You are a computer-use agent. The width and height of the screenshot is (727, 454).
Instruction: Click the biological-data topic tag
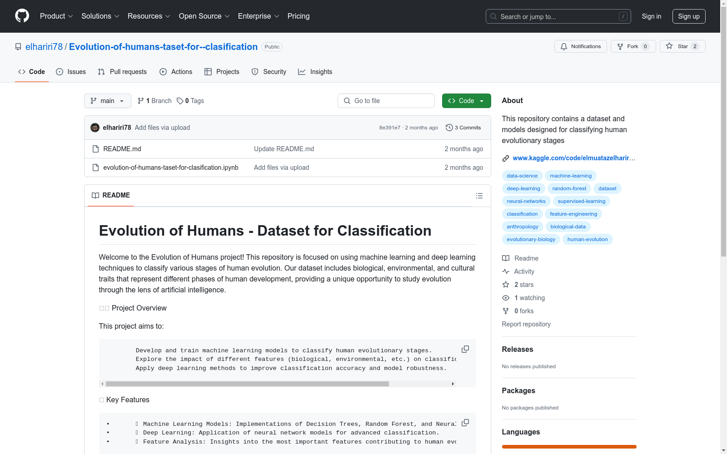click(x=568, y=227)
